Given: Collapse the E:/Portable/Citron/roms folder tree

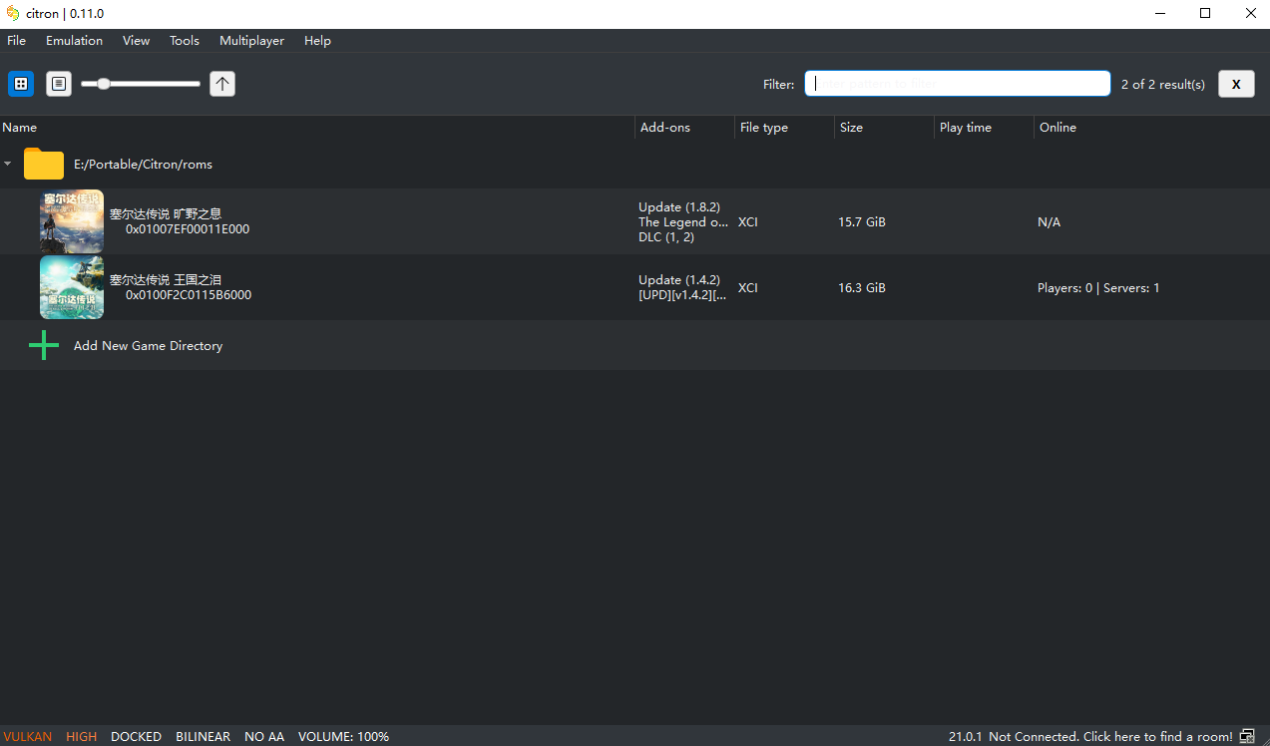Looking at the screenshot, I should coord(8,164).
